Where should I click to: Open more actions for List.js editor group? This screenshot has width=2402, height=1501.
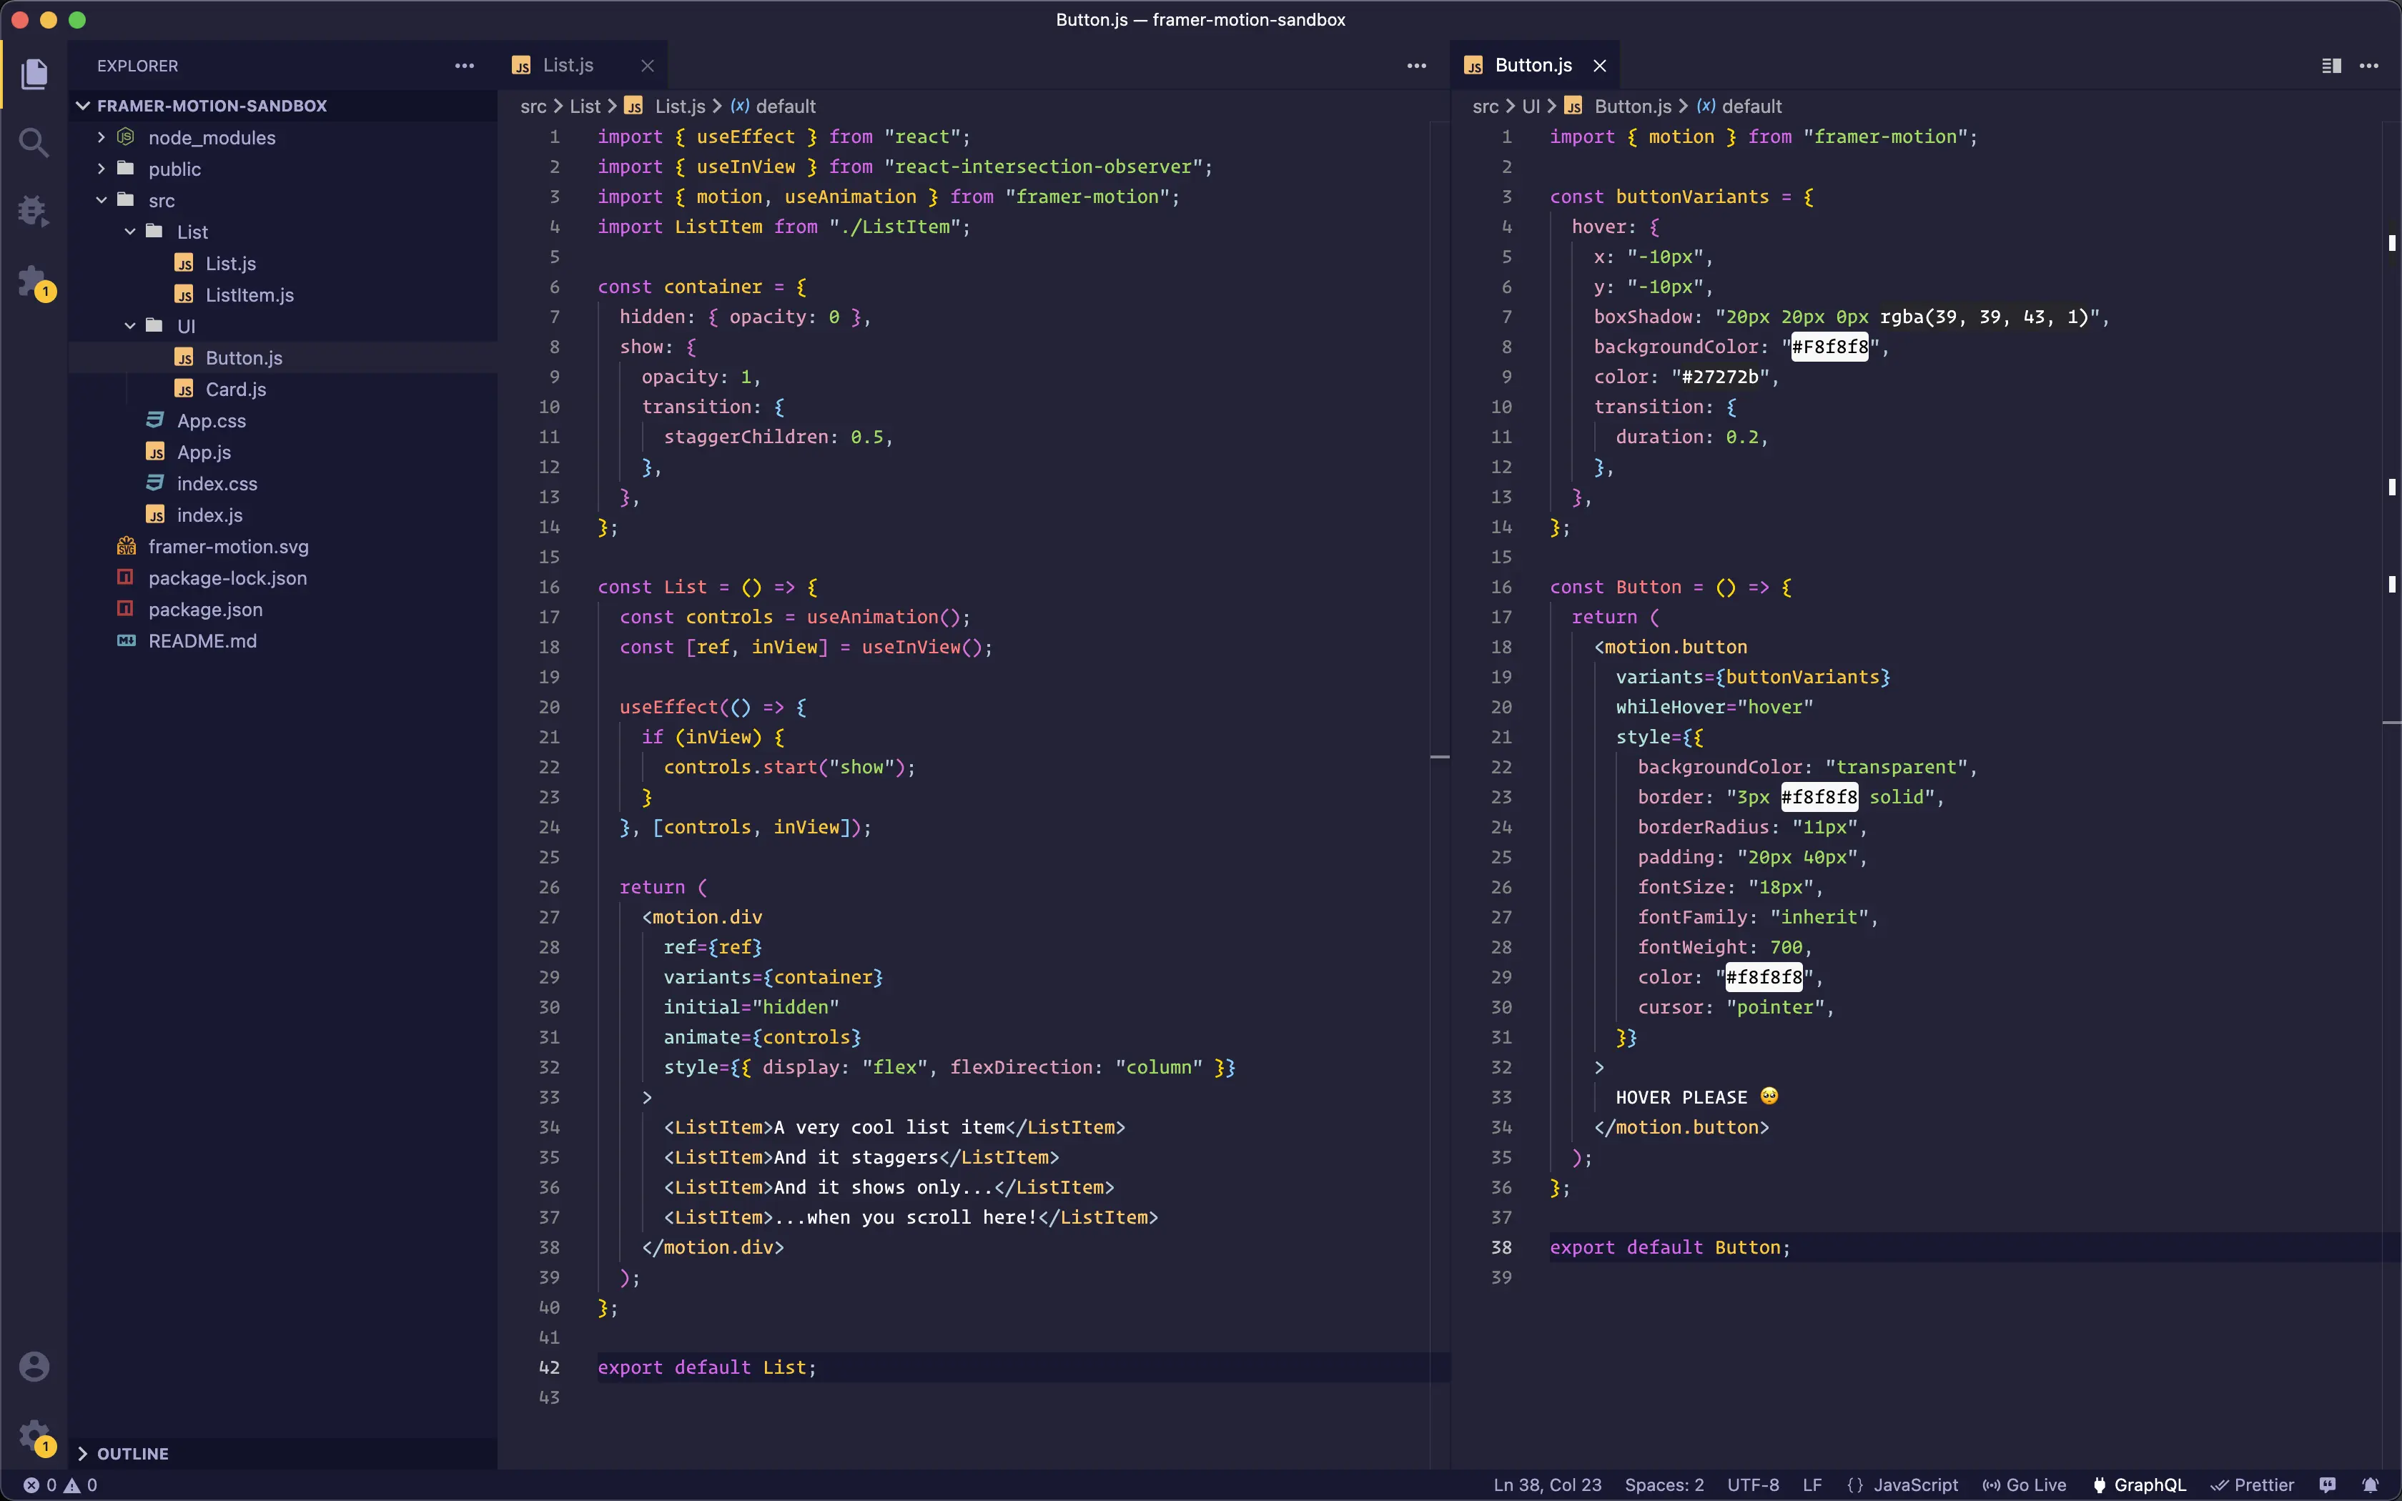pyautogui.click(x=1416, y=66)
